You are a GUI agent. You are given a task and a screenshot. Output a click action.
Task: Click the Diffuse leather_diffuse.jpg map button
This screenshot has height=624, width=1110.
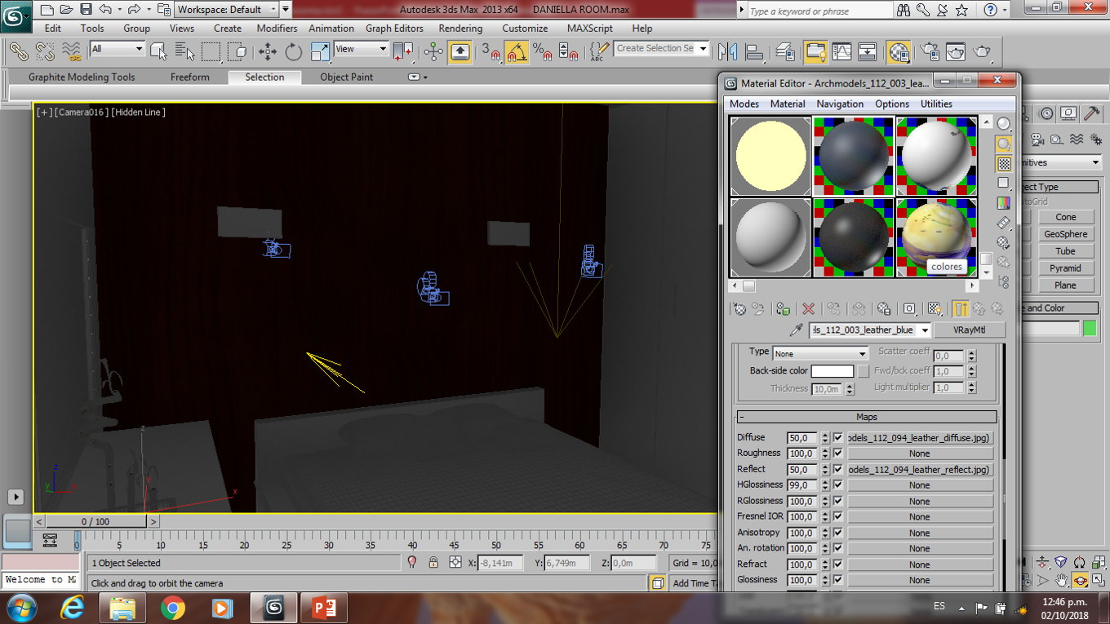920,438
